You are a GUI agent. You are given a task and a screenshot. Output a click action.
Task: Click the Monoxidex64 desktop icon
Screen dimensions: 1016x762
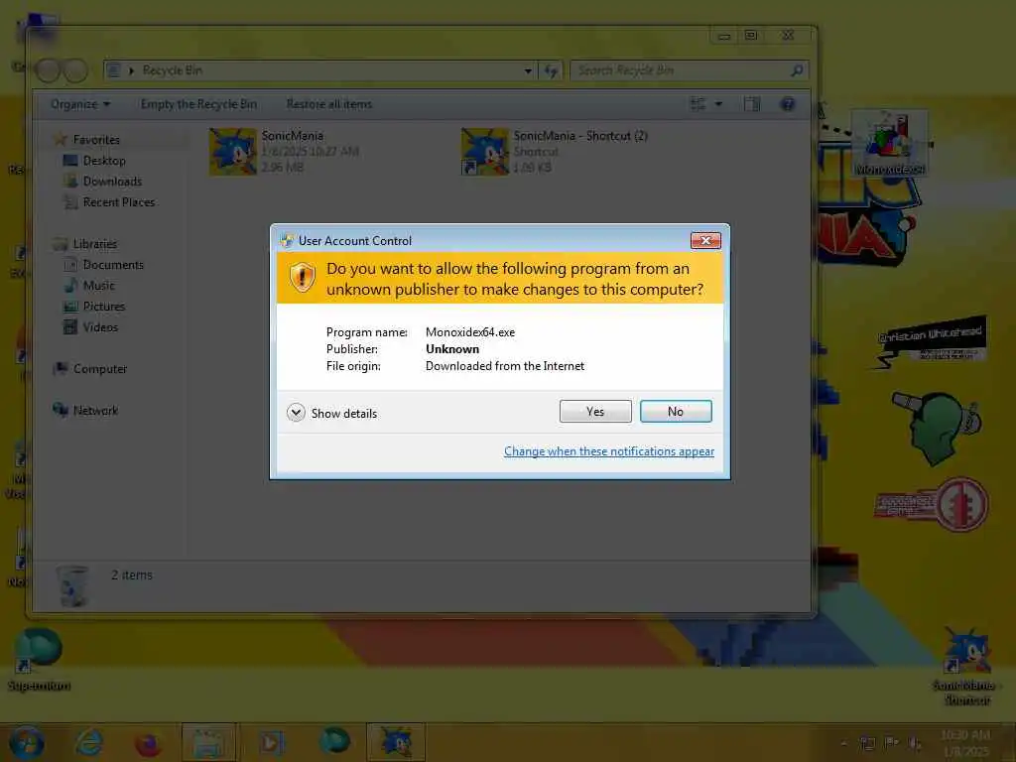pyautogui.click(x=889, y=144)
